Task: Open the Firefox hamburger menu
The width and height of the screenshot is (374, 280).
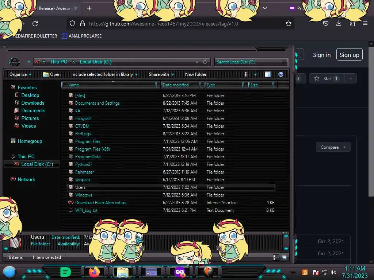Action: tap(365, 23)
